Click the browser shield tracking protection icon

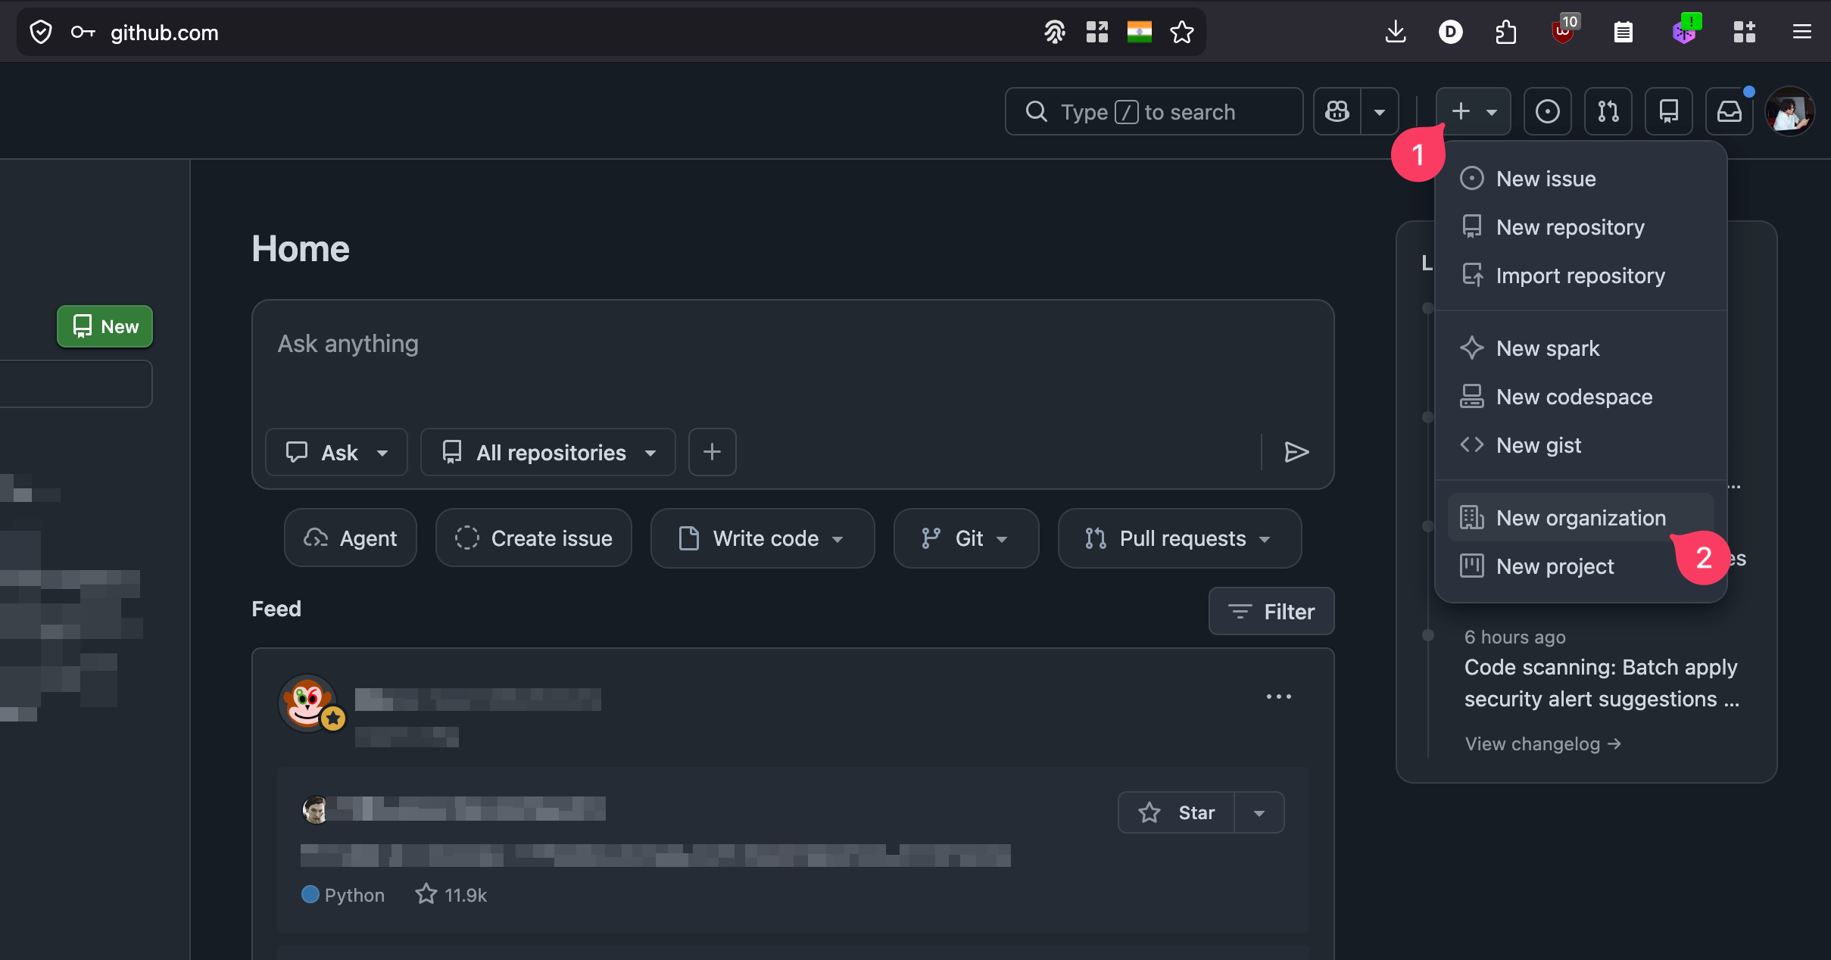[x=41, y=33]
